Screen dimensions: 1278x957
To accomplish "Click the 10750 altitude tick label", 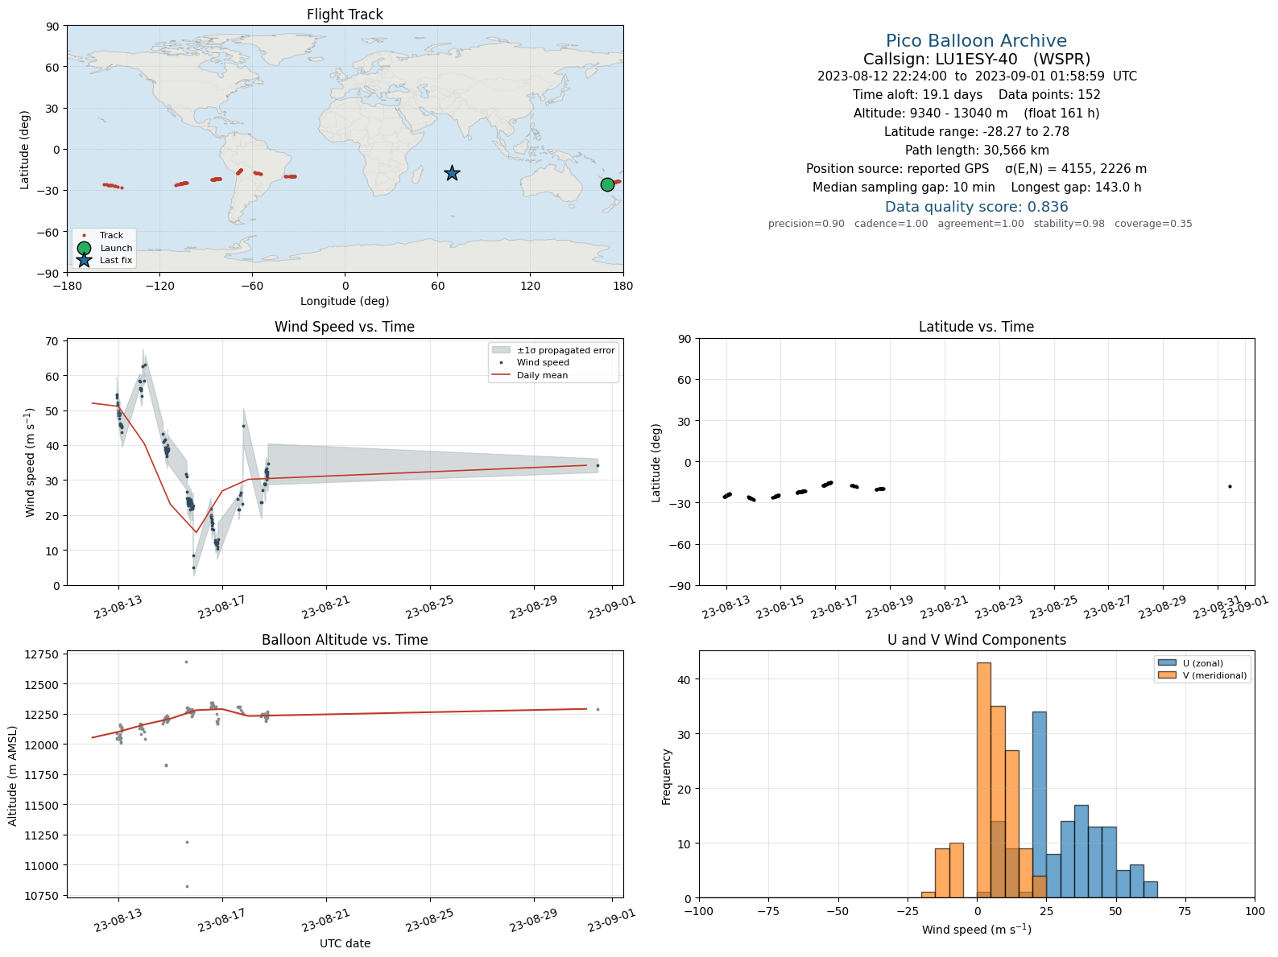I will 43,896.
